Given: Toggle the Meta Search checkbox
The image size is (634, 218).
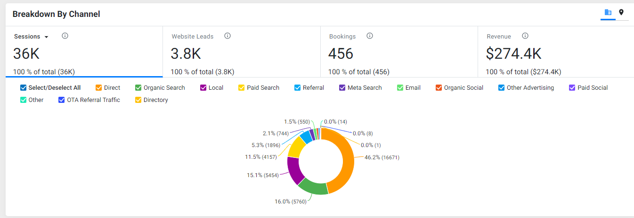Looking at the screenshot, I should coord(342,88).
